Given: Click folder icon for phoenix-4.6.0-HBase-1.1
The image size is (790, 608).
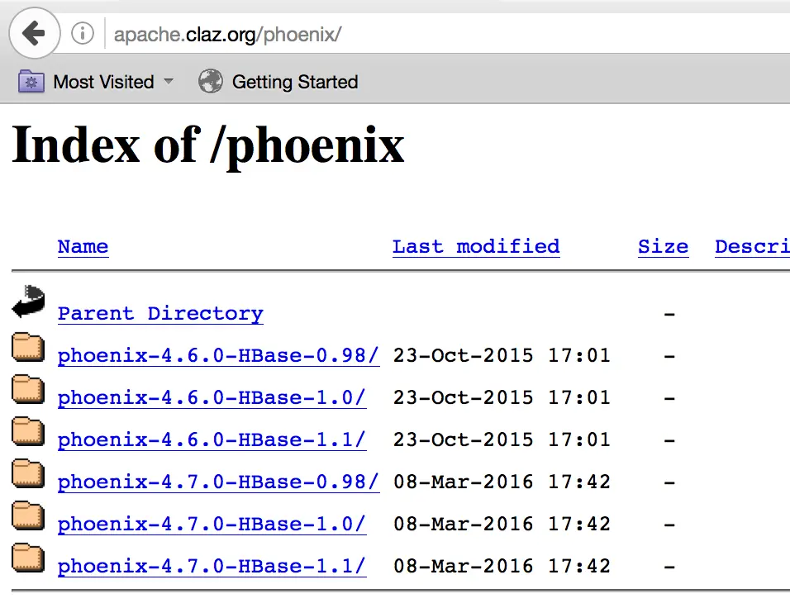Looking at the screenshot, I should coord(28,431).
